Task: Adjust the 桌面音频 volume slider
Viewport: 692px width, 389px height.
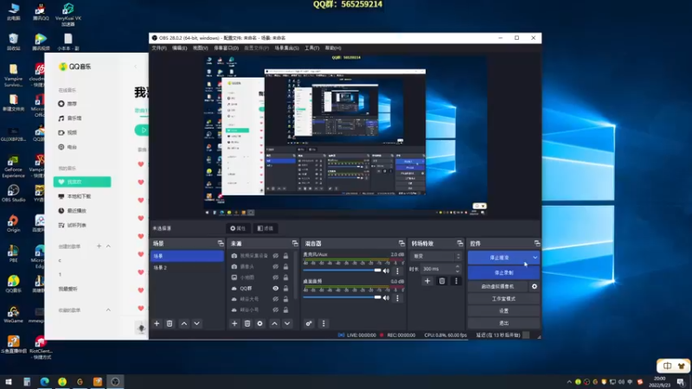Action: coord(342,297)
